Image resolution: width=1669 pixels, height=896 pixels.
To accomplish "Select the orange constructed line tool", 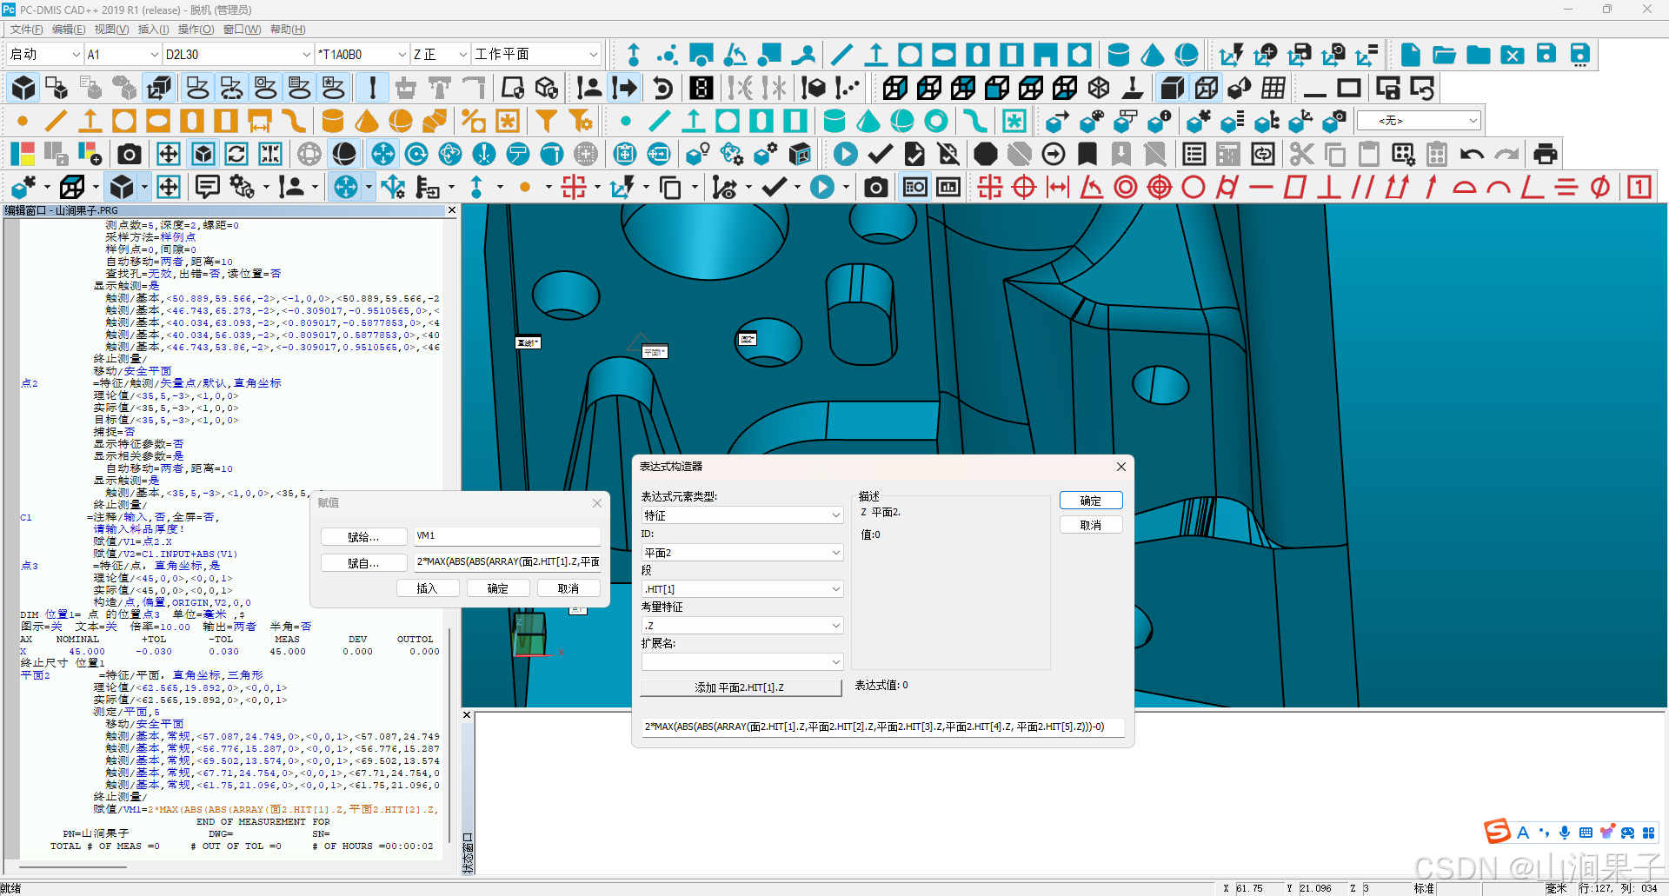I will tap(57, 121).
